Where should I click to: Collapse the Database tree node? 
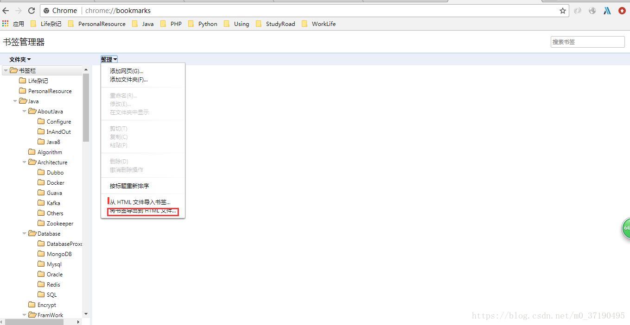coord(25,233)
